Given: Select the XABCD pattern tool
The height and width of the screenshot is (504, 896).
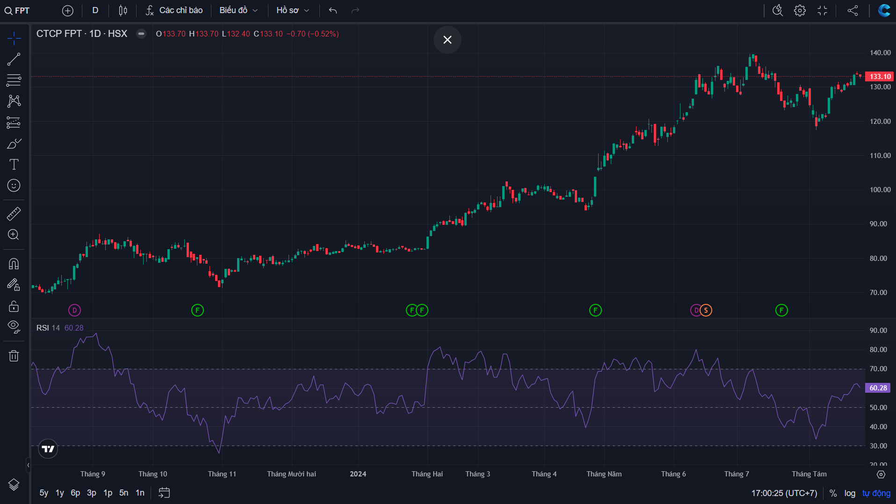Looking at the screenshot, I should pos(14,101).
